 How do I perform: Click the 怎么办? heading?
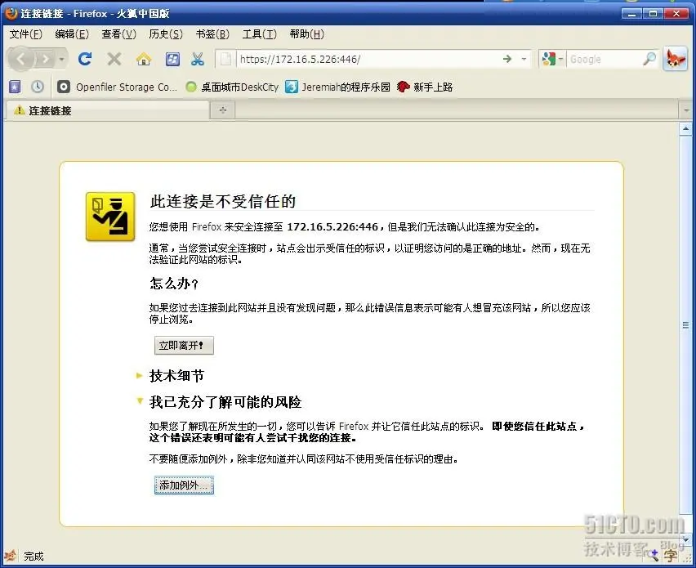[174, 284]
